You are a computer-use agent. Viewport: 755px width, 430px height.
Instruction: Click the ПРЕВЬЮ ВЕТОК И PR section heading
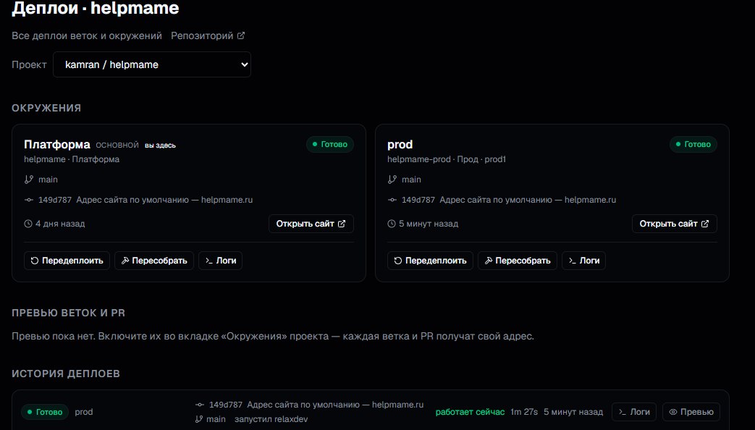tap(68, 313)
